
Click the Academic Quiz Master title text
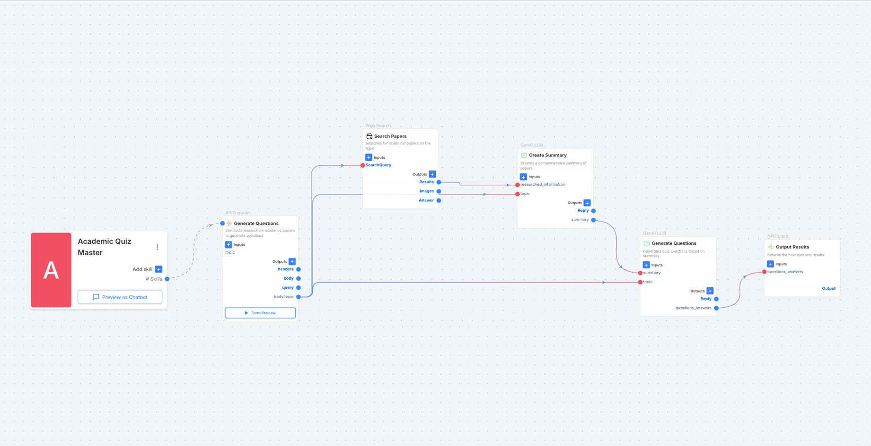[105, 247]
